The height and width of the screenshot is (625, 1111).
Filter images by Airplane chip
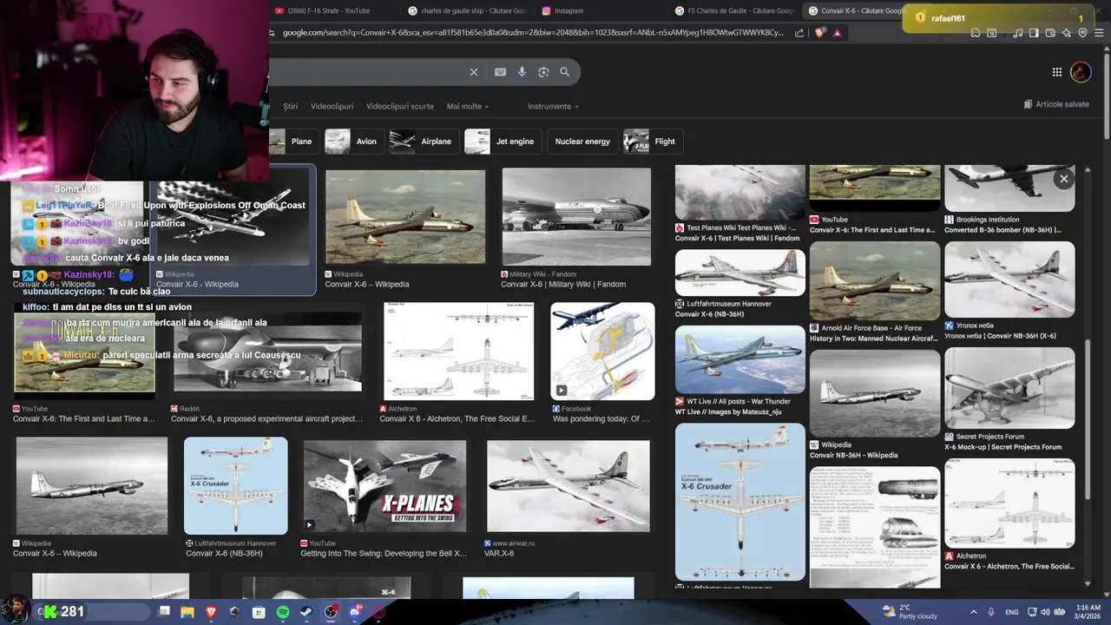click(x=424, y=141)
